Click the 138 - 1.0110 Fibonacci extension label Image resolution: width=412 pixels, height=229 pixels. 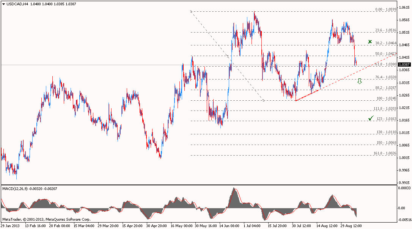pyautogui.click(x=386, y=132)
